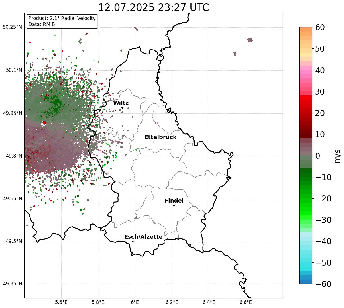Select the title 12.07.2025 23:27 UTC
The height and width of the screenshot is (308, 344).
153,7
